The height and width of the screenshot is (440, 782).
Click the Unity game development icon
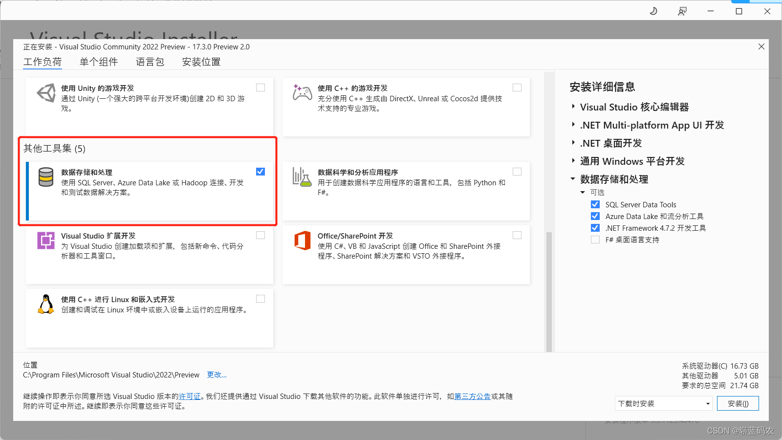coord(46,92)
